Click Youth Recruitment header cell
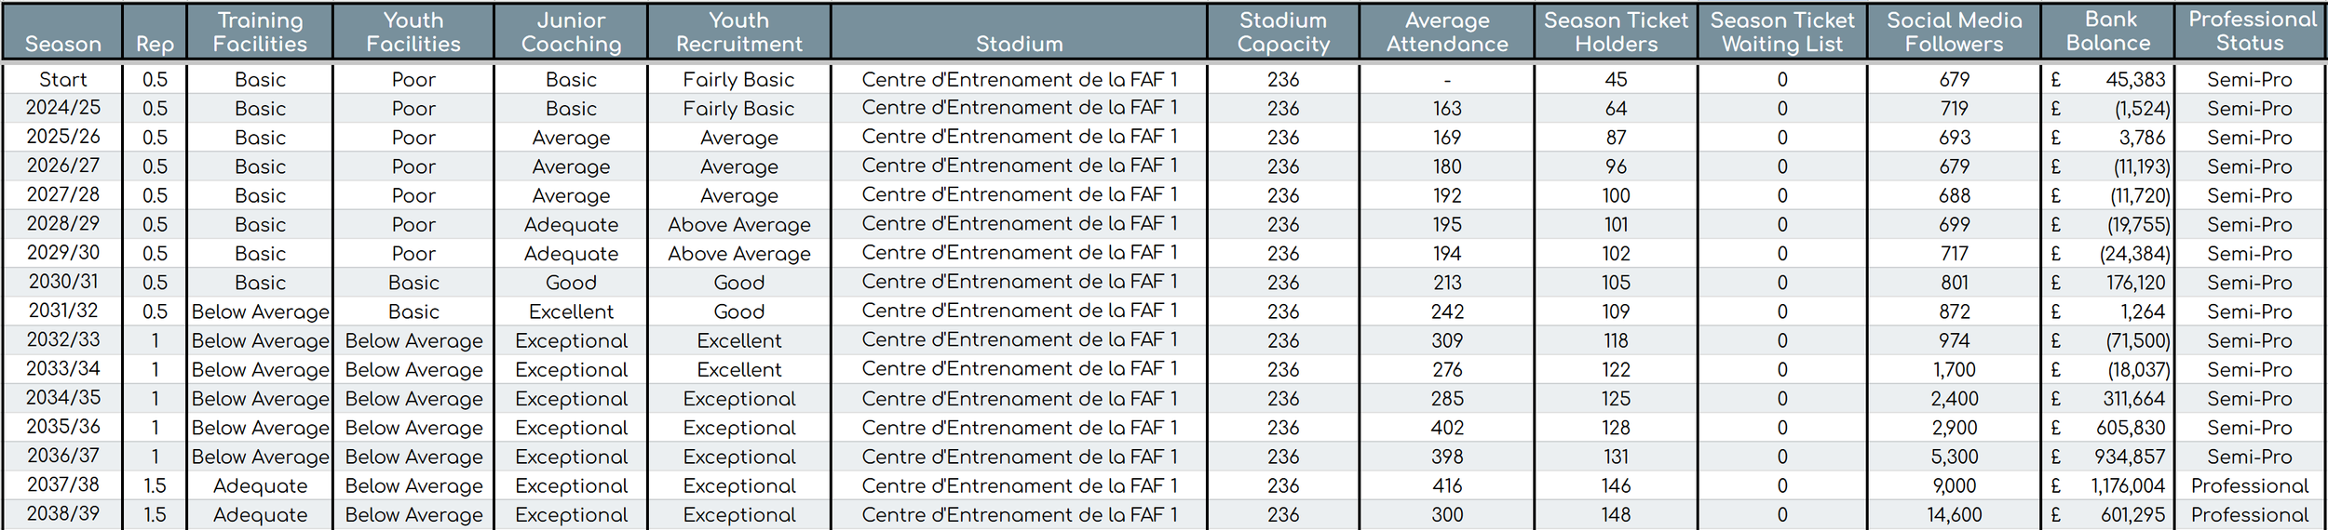The height and width of the screenshot is (530, 2328). 738,33
